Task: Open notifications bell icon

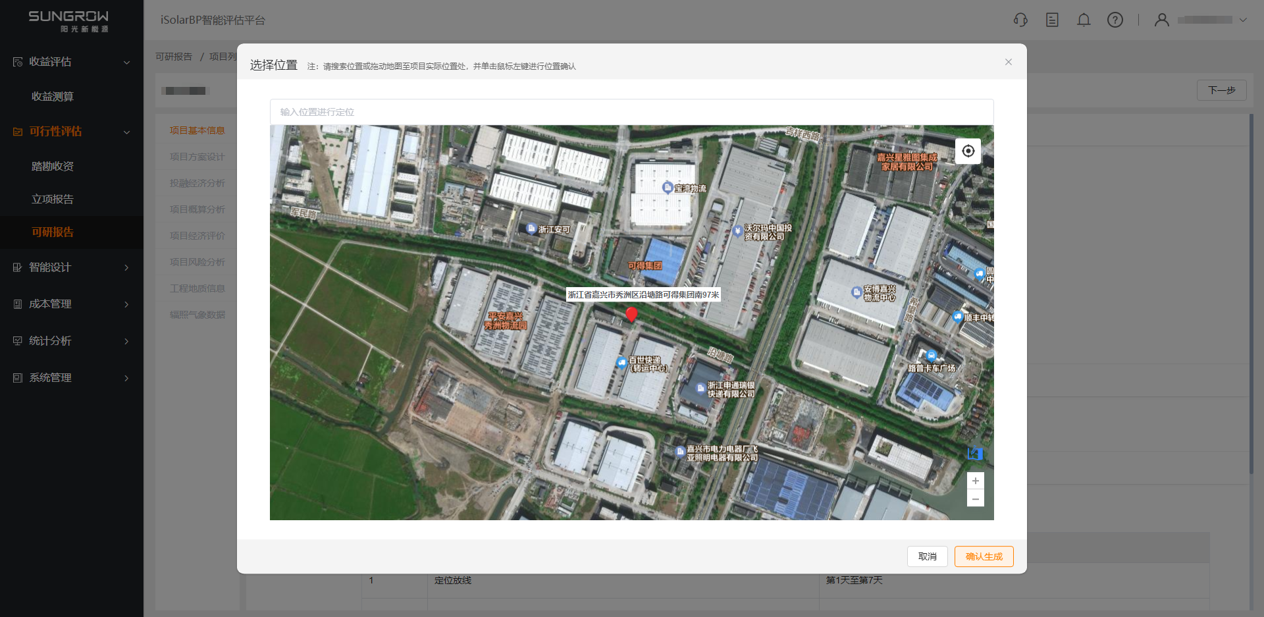Action: pyautogui.click(x=1084, y=20)
